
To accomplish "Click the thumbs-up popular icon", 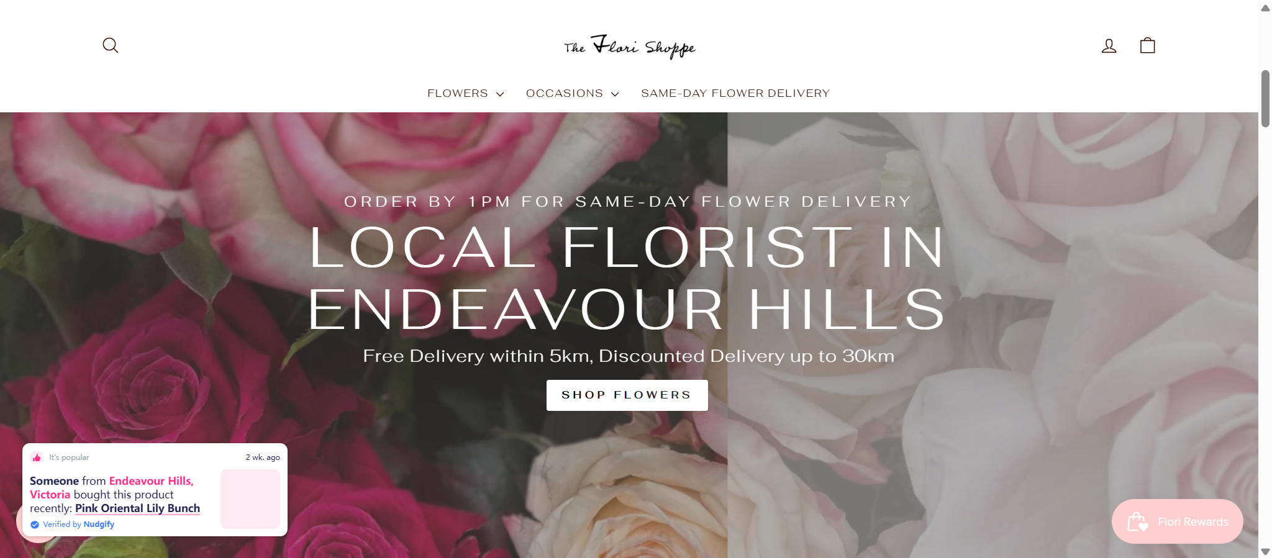I will tap(37, 457).
